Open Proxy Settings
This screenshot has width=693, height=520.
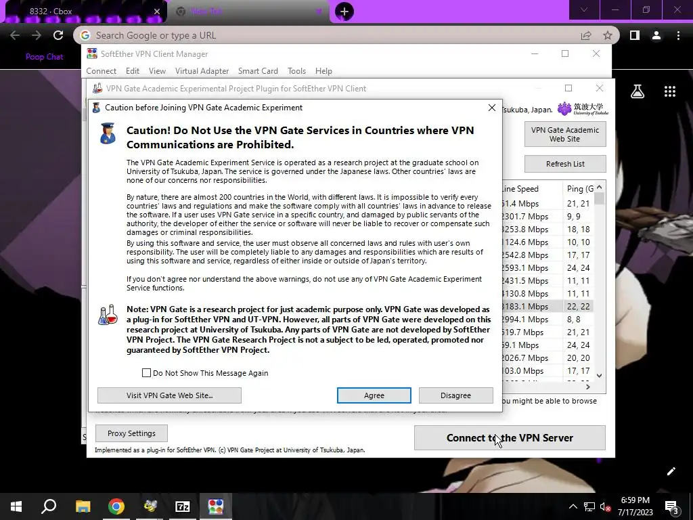point(131,433)
